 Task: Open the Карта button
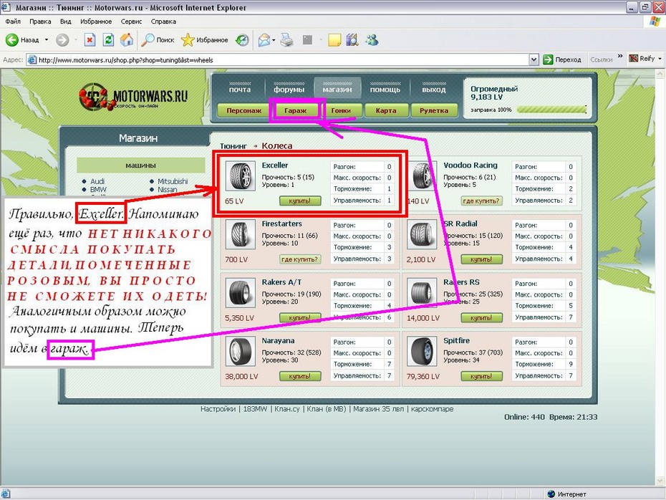(x=386, y=110)
